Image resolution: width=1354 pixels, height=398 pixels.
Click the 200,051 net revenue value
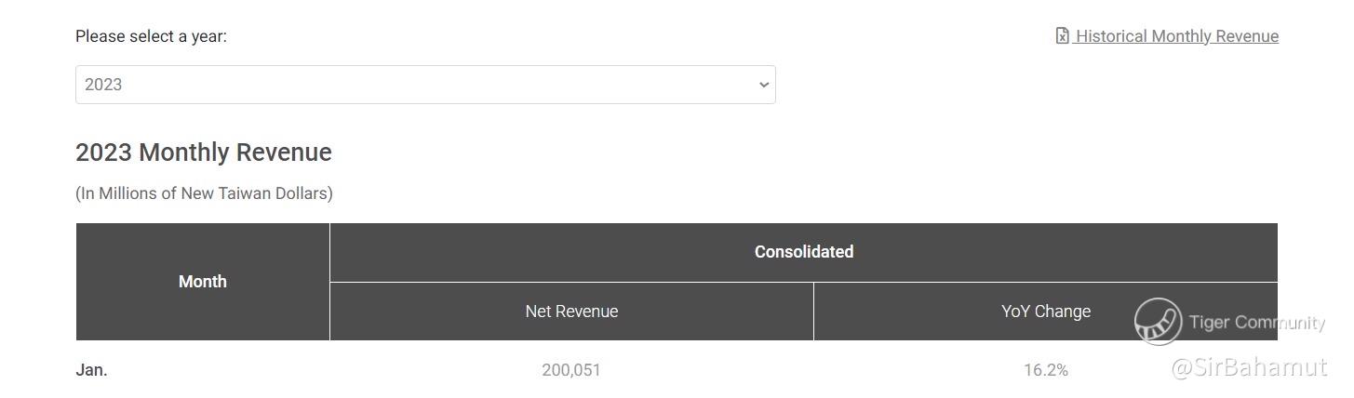[571, 370]
